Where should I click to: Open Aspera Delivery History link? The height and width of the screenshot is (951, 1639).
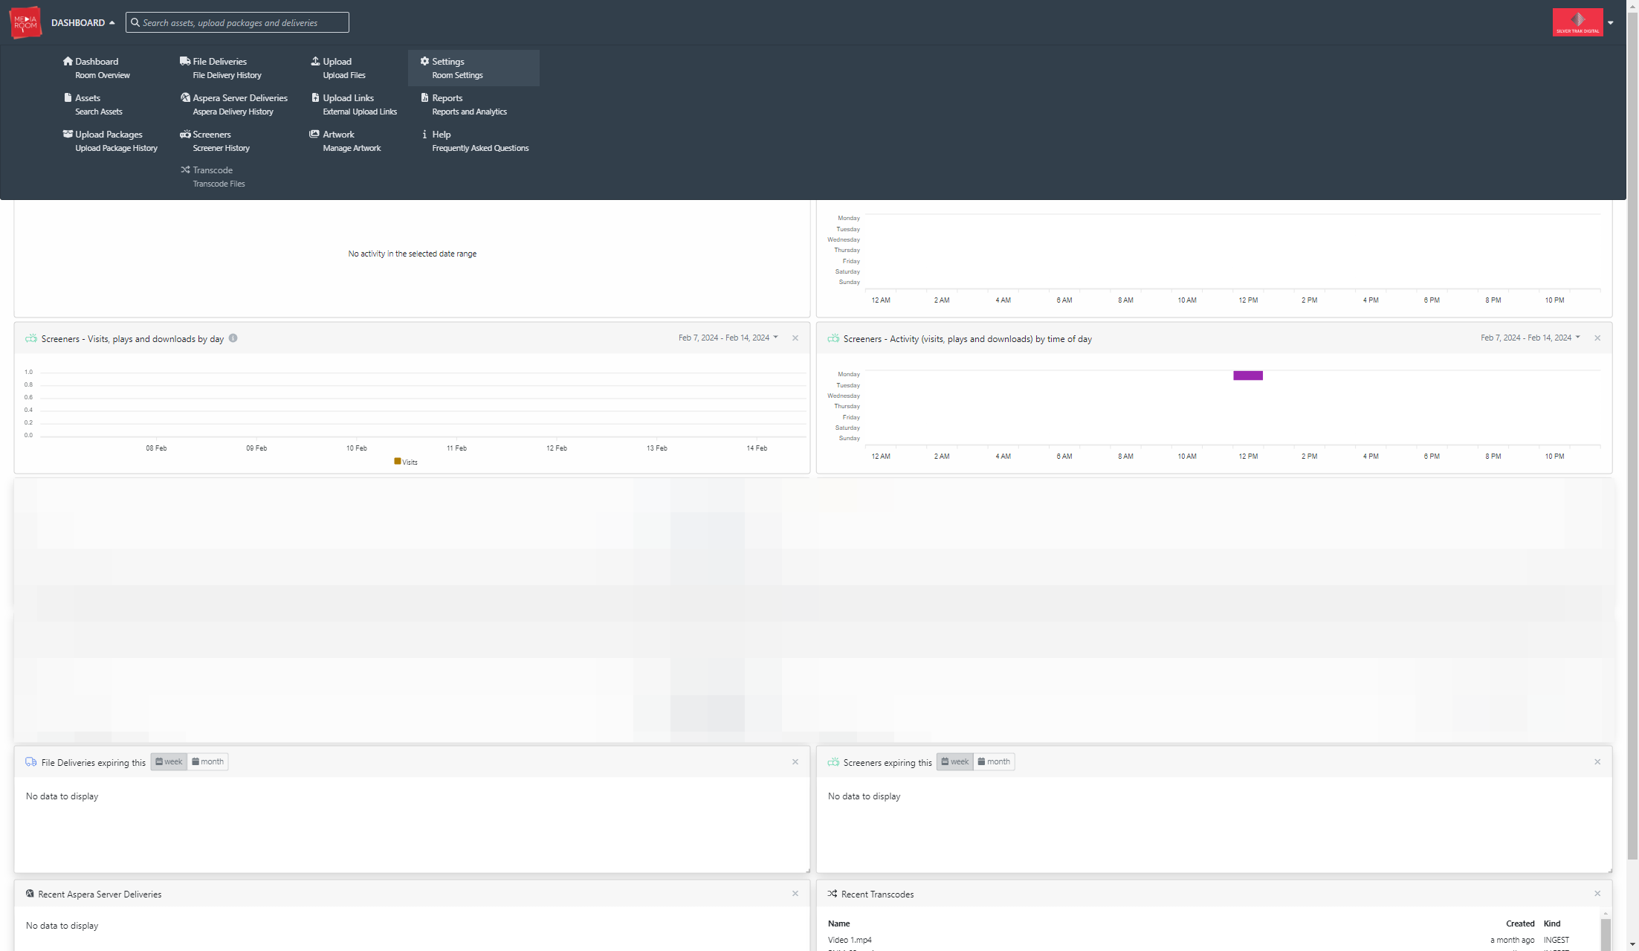coord(233,112)
